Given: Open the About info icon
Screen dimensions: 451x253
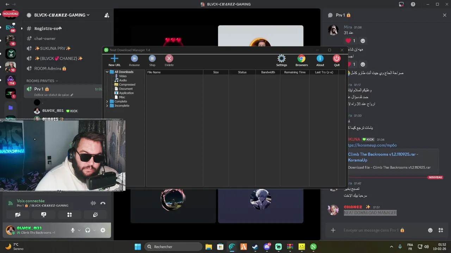Looking at the screenshot, I should pyautogui.click(x=320, y=60).
